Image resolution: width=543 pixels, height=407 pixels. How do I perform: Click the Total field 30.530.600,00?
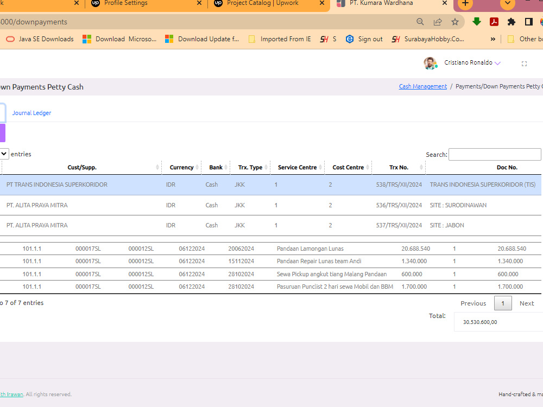tap(498, 322)
